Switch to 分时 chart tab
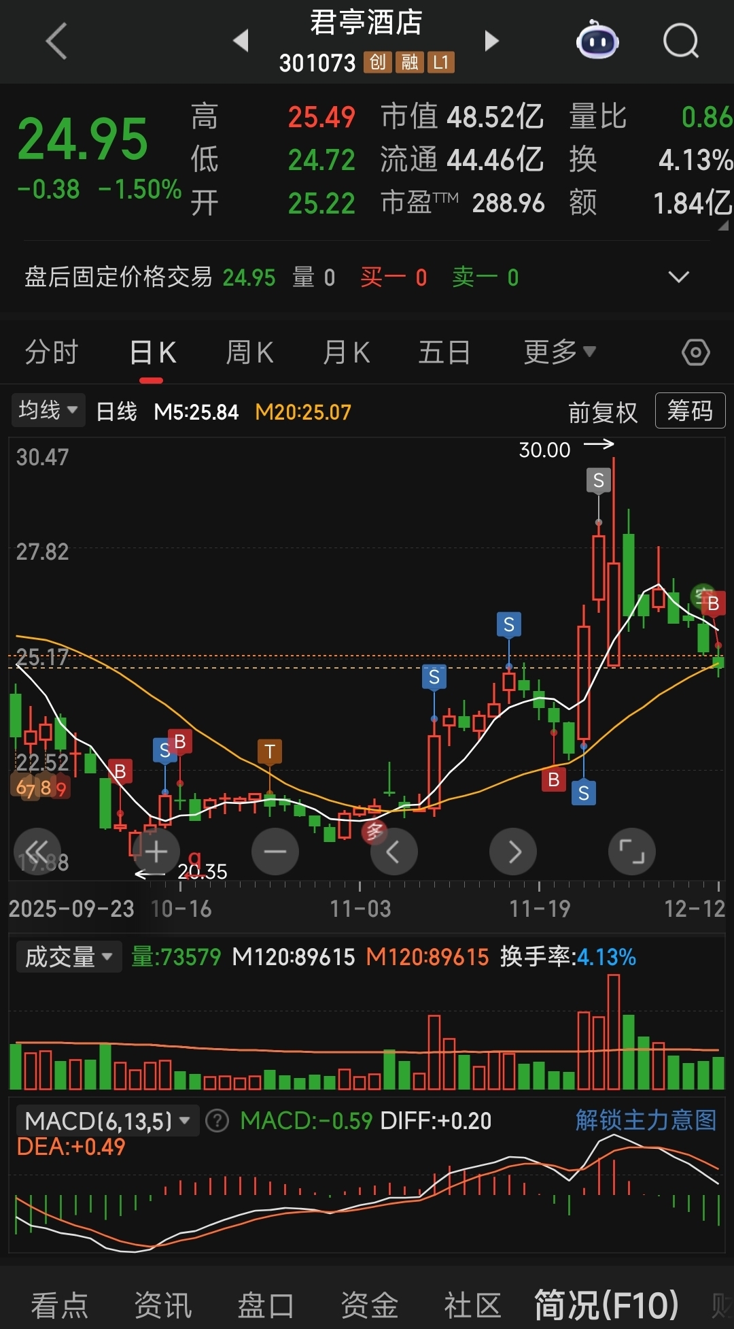 (52, 352)
